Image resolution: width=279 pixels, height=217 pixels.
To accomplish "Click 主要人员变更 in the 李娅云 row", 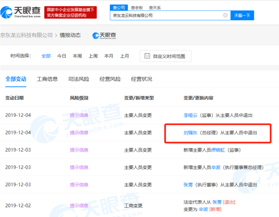I will pos(138,115).
